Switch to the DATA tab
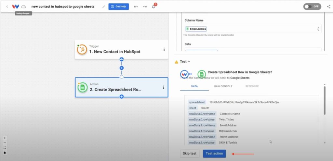Image resolution: width=333 pixels, height=161 pixels. [x=194, y=86]
